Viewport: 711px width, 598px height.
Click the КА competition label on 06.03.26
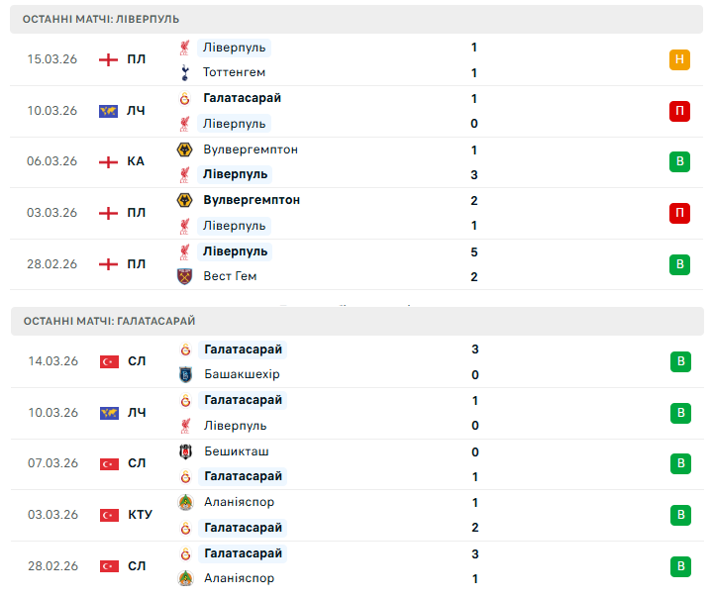pyautogui.click(x=136, y=161)
